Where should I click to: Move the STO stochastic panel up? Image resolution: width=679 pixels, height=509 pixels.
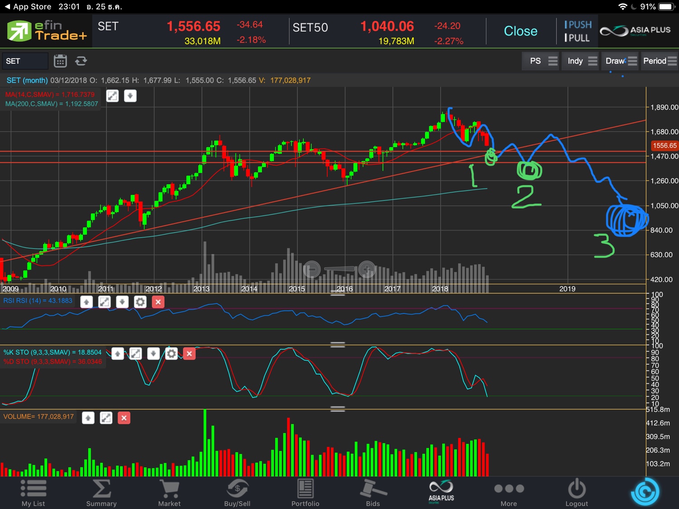(x=118, y=353)
